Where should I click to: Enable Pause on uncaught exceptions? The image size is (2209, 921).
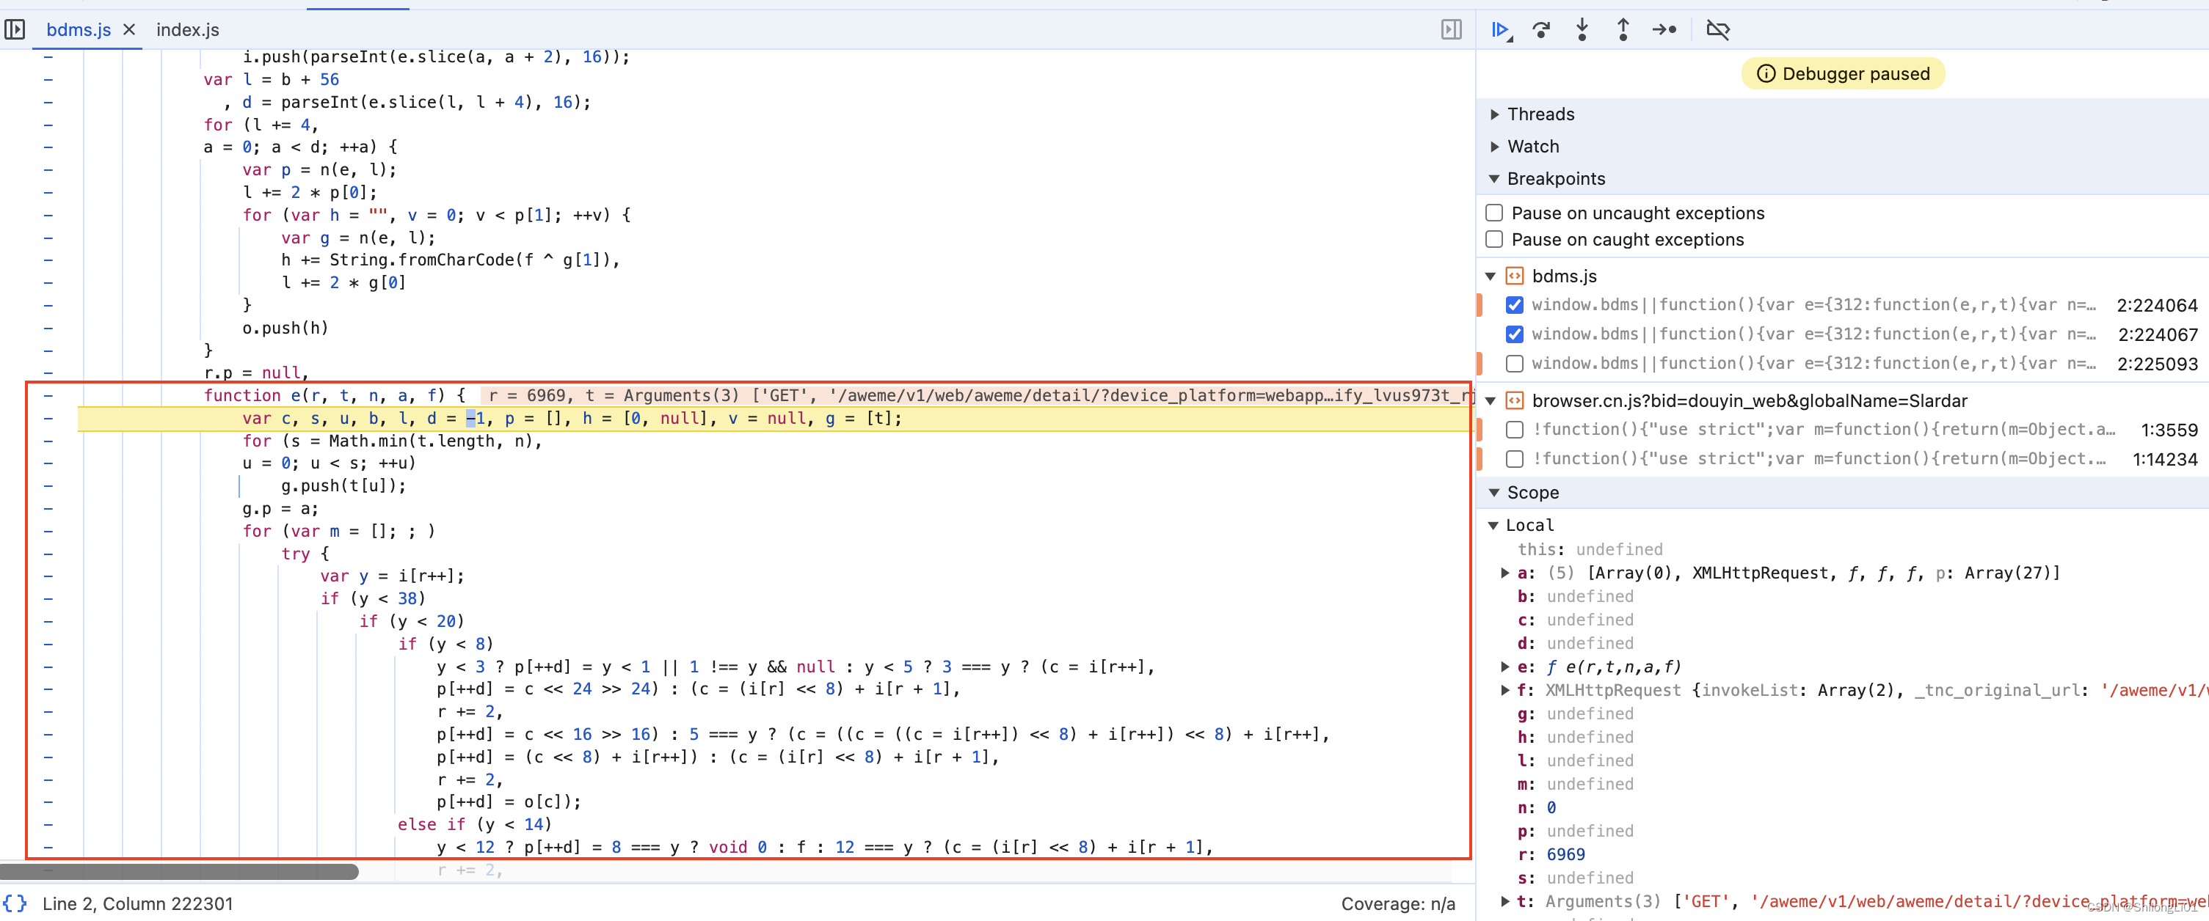pos(1495,213)
